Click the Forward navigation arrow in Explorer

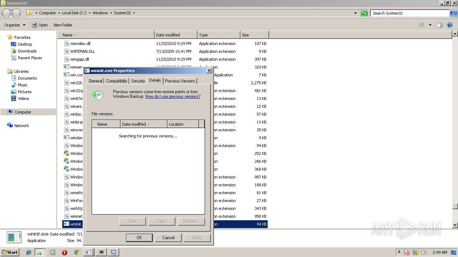click(x=16, y=13)
